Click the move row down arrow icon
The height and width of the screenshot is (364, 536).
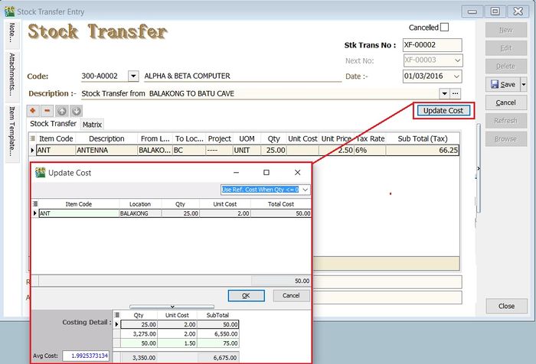76,111
